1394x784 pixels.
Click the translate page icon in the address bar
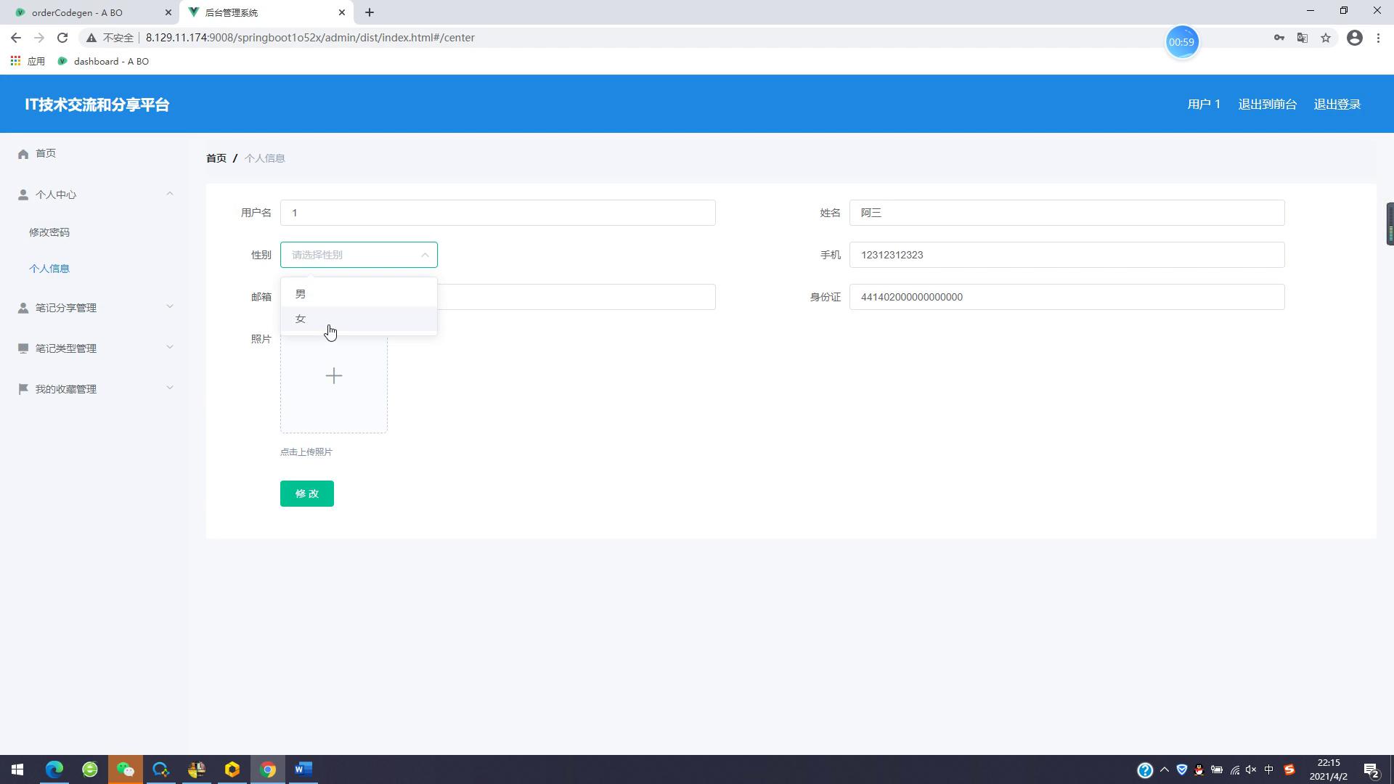pyautogui.click(x=1303, y=38)
